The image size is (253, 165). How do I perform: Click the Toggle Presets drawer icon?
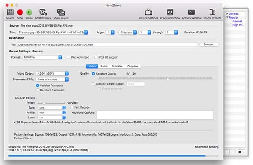point(212,12)
